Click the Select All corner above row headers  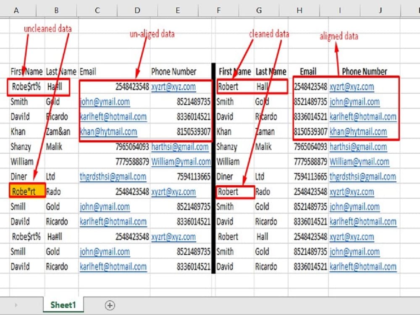4,8
